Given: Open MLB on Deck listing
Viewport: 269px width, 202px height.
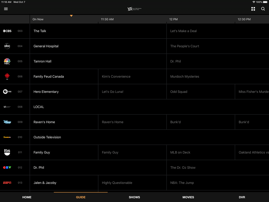Looking at the screenshot, I should coord(201,152).
